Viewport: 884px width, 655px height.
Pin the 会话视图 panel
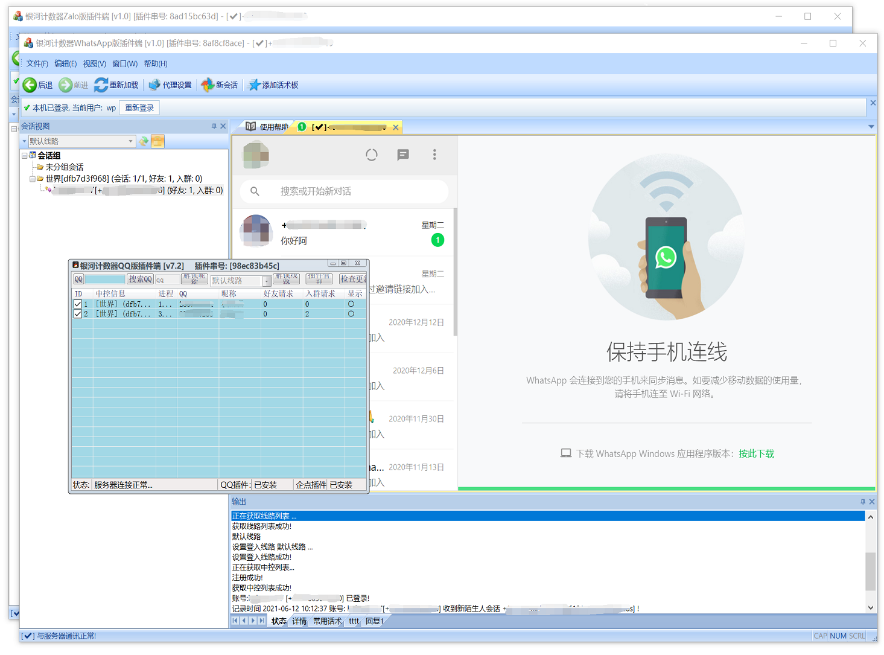tap(214, 126)
